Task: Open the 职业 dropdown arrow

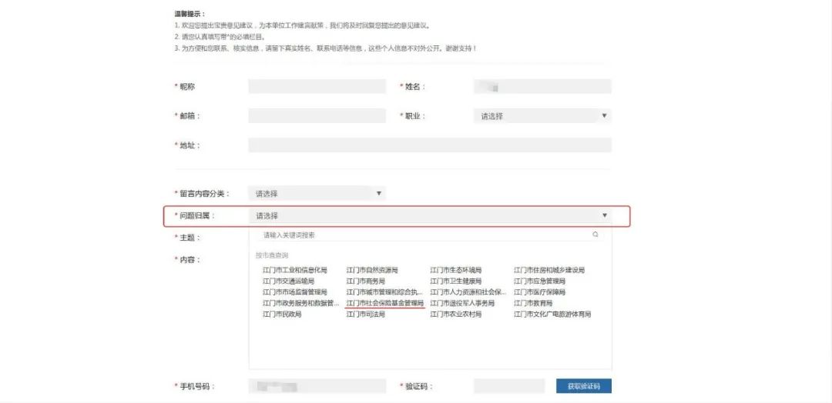Action: (x=604, y=116)
